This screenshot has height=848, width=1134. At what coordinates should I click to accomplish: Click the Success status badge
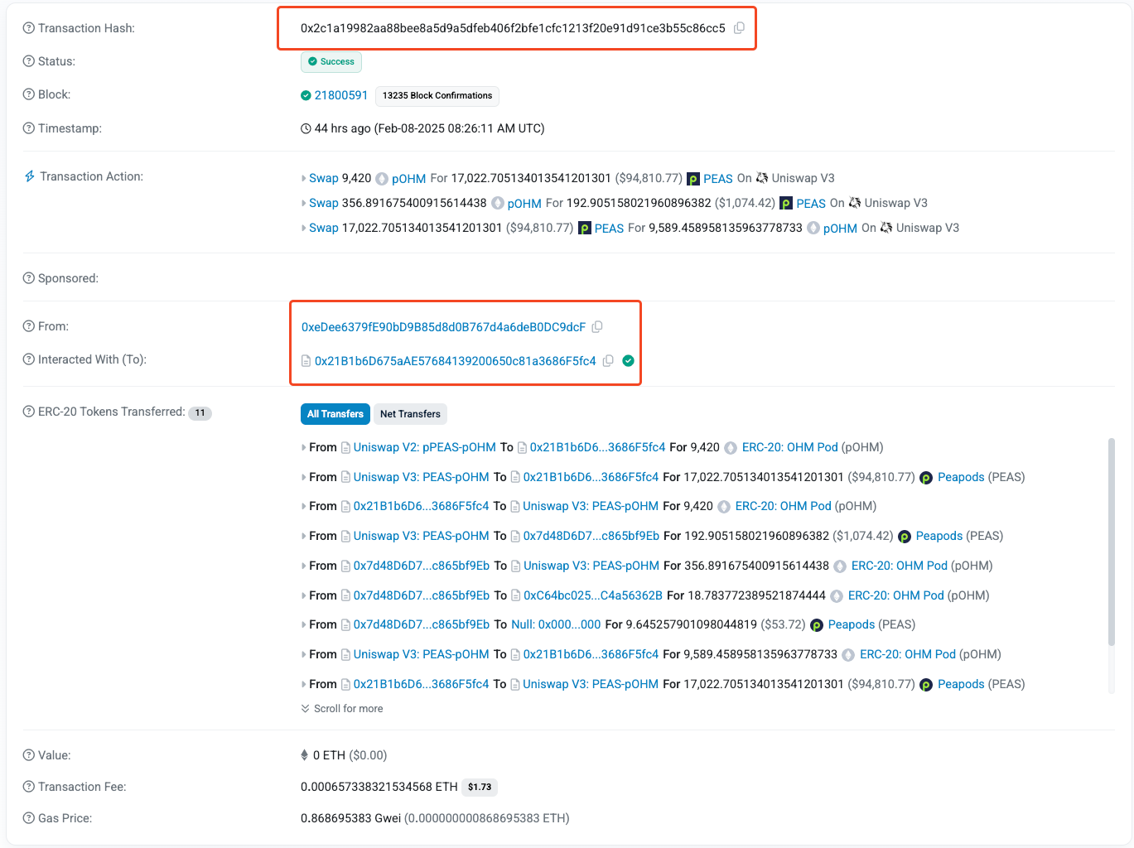point(331,61)
